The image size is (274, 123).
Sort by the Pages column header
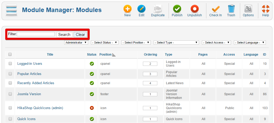[x=203, y=55]
